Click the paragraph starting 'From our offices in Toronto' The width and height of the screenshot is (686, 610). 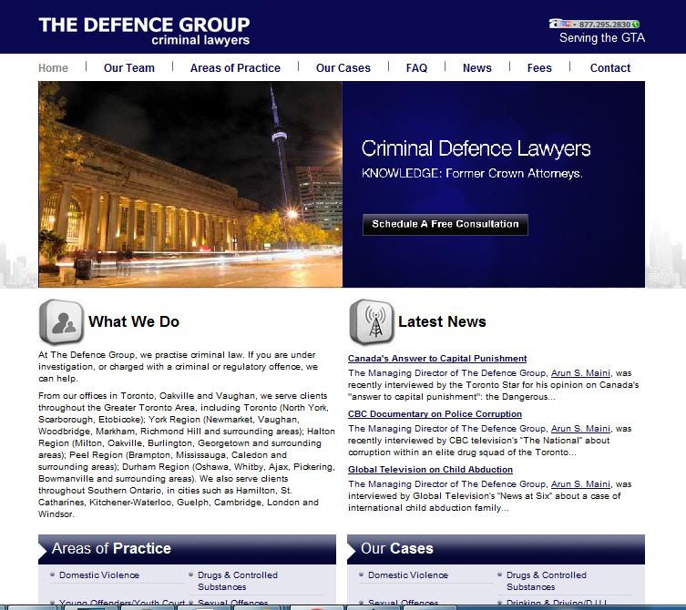pyautogui.click(x=187, y=455)
